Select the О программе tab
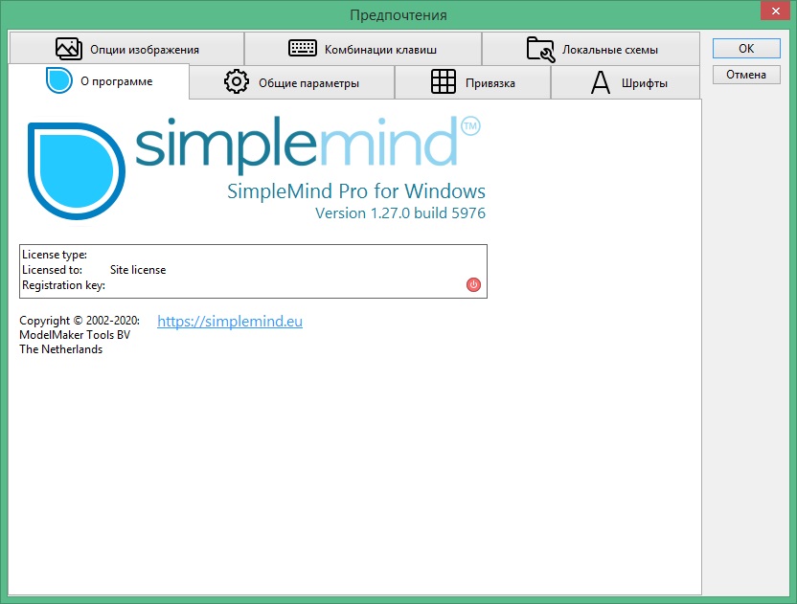Screen dimensions: 797x604 coord(99,81)
